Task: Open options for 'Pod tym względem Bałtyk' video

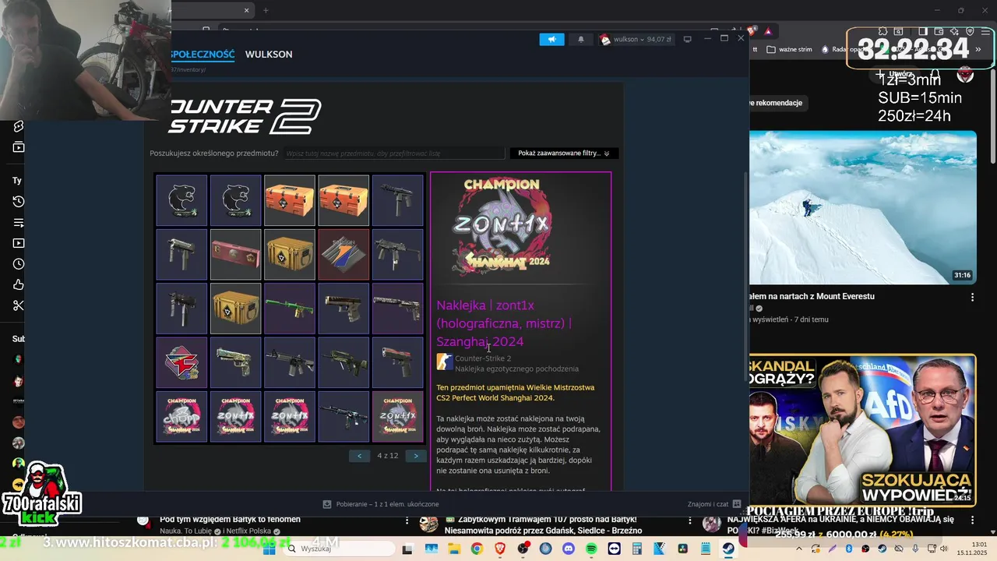Action: point(407,520)
